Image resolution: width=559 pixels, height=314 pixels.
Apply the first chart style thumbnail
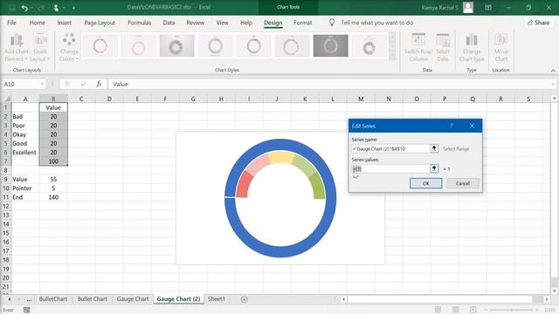pyautogui.click(x=100, y=46)
